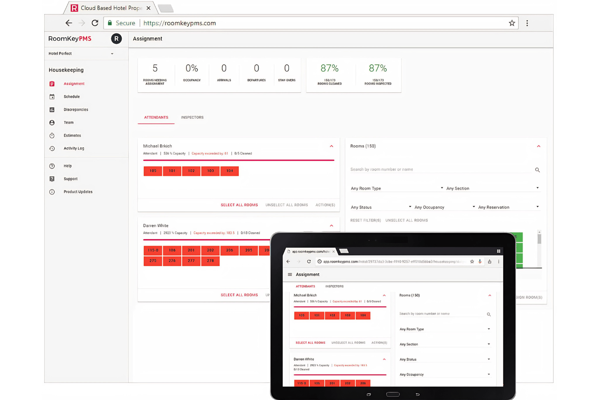Click the room search input field

coord(441,170)
